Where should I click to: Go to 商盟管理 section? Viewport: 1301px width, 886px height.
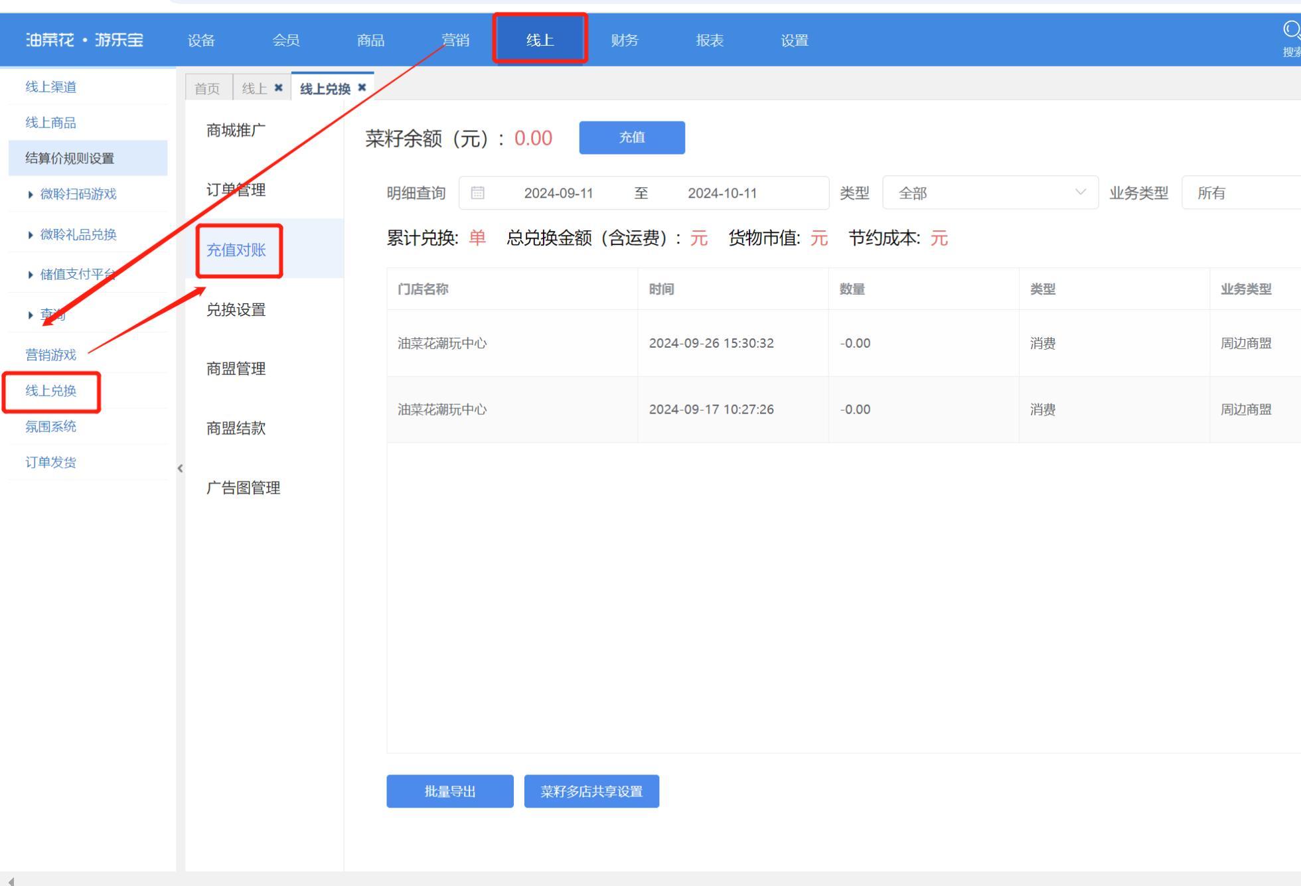click(236, 368)
